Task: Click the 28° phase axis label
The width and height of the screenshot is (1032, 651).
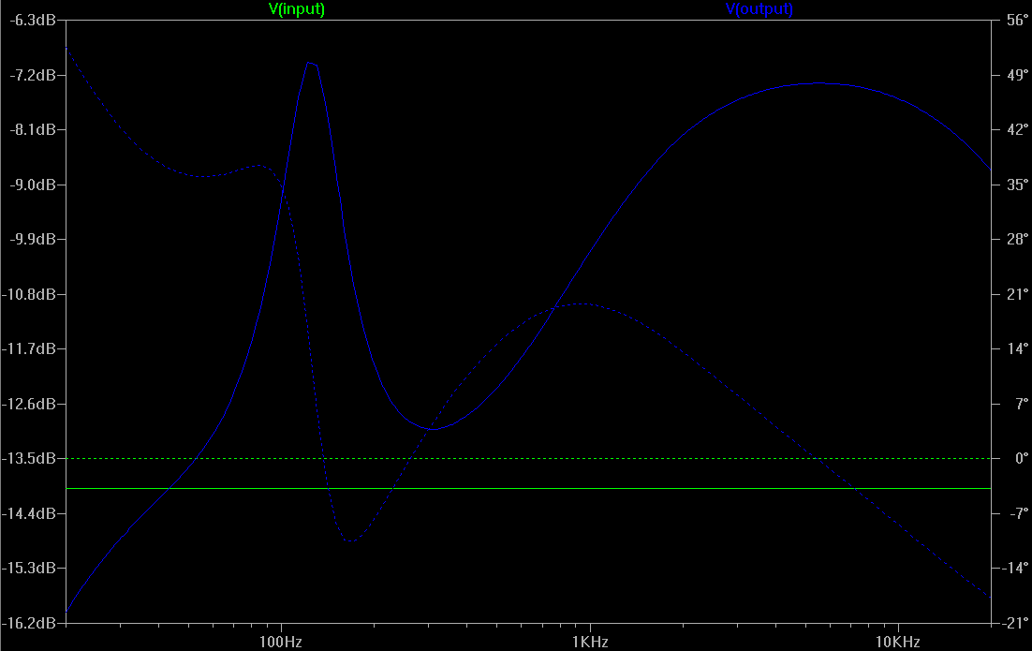Action: [1017, 240]
